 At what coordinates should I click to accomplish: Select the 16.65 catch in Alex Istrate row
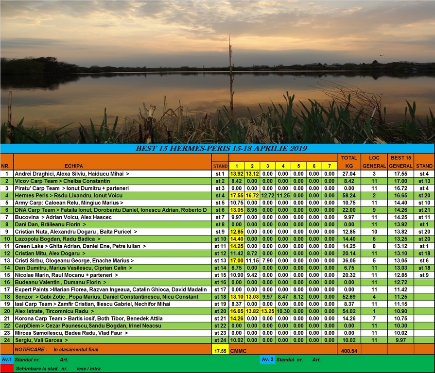237,311
